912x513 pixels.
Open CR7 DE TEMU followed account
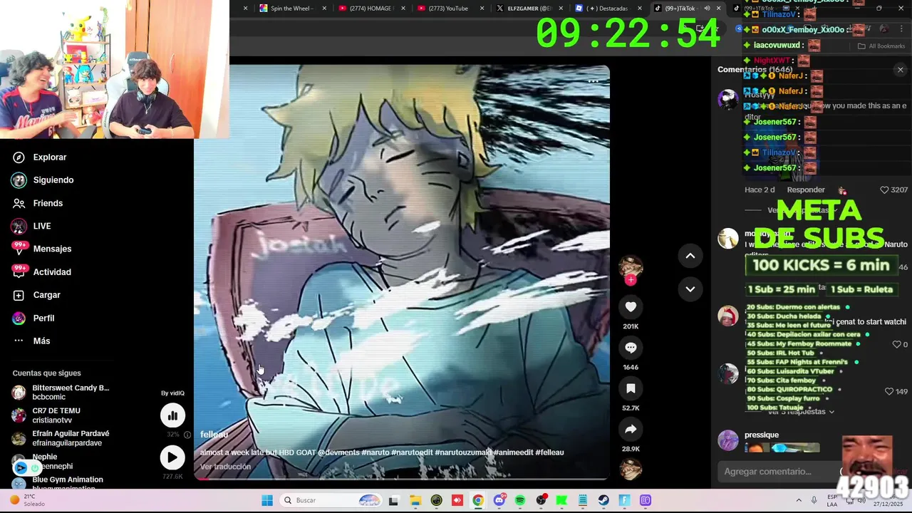[x=46, y=415]
